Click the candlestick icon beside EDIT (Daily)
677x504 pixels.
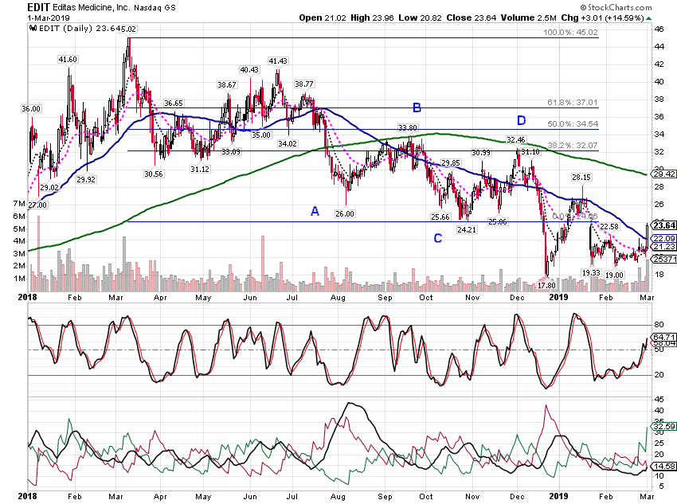33,29
